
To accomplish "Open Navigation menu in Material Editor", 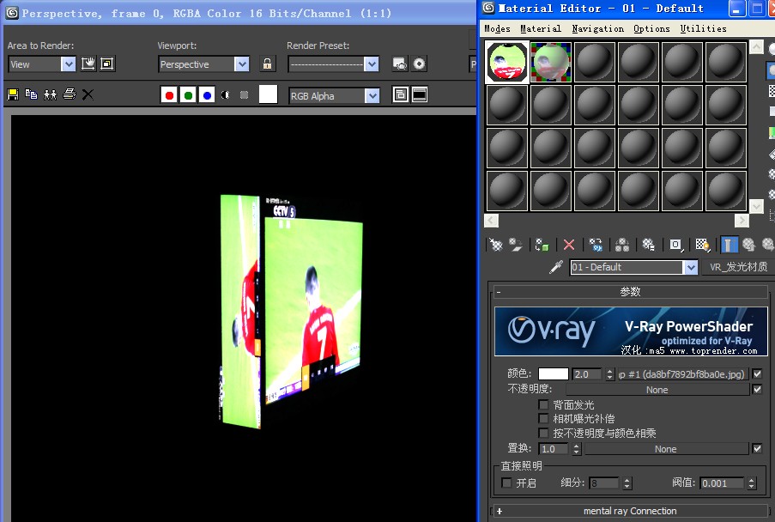I will click(597, 28).
